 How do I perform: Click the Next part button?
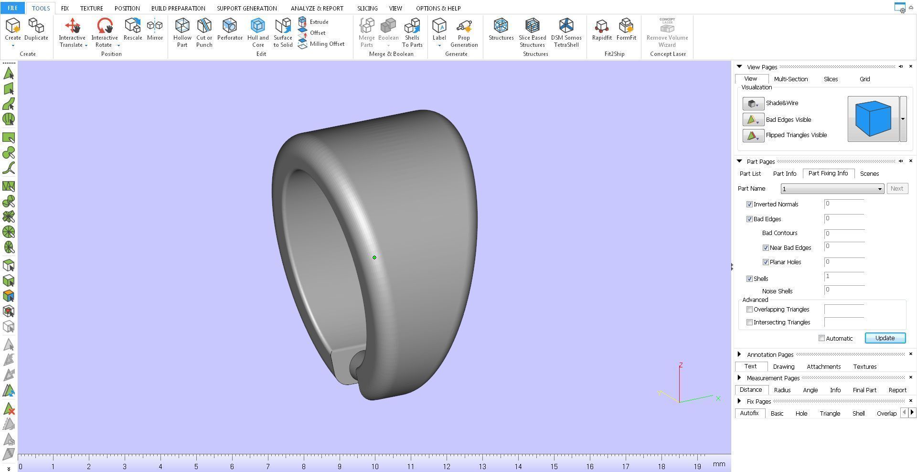click(x=897, y=189)
